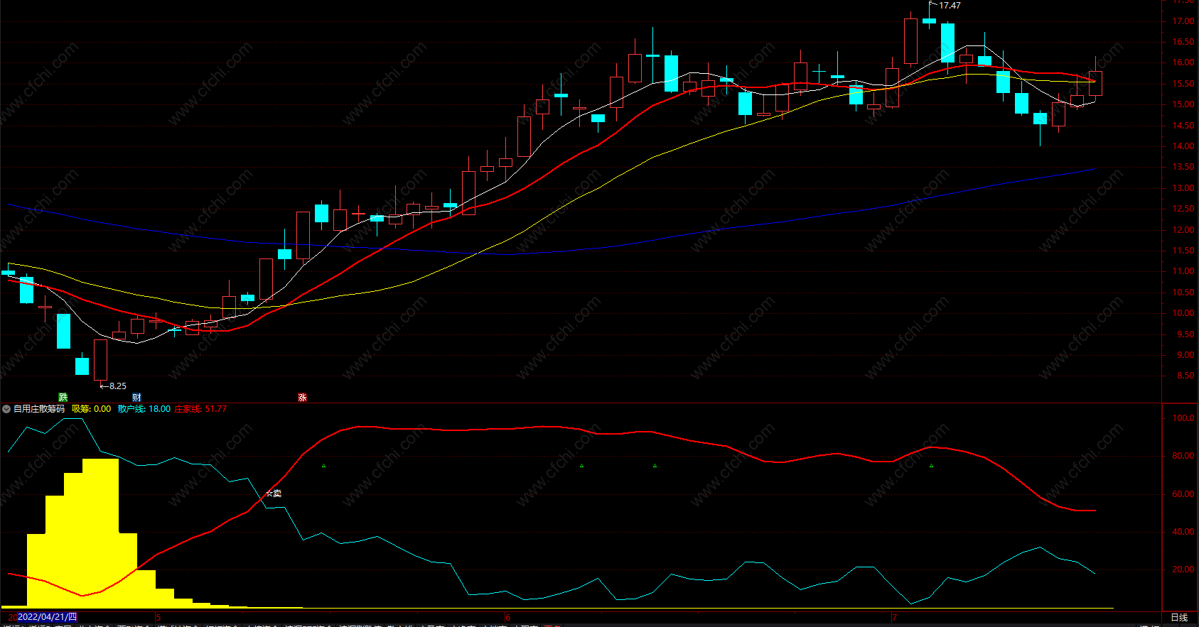This screenshot has width=1199, height=627.
Task: Click the 100.0 indicator axis label
Action: [1183, 418]
